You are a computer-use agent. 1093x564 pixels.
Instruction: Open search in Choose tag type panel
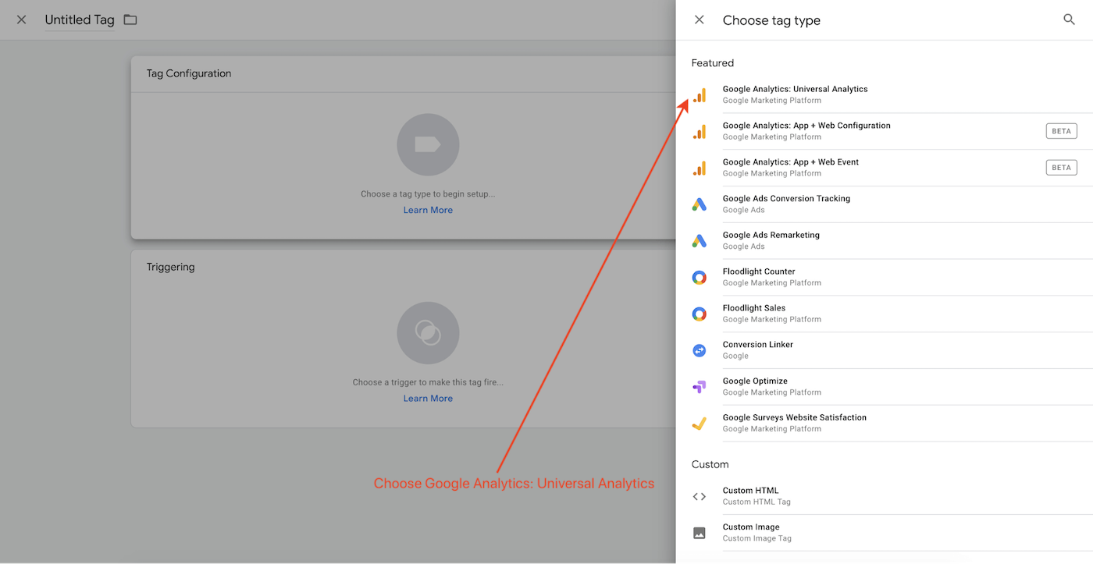(x=1070, y=20)
